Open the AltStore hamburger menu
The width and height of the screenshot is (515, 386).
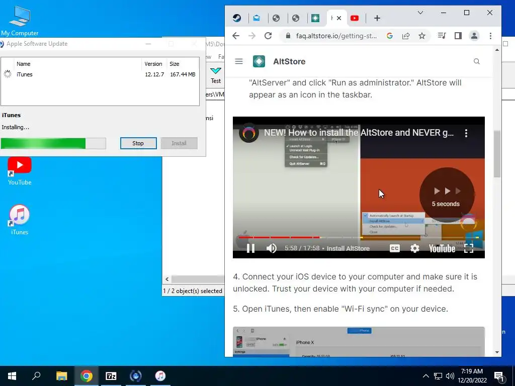[239, 61]
